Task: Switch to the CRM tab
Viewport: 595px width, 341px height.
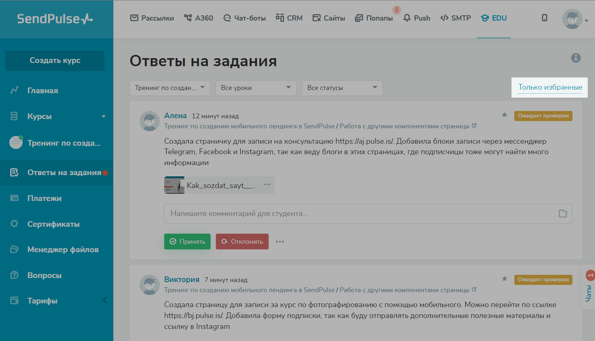Action: 289,18
